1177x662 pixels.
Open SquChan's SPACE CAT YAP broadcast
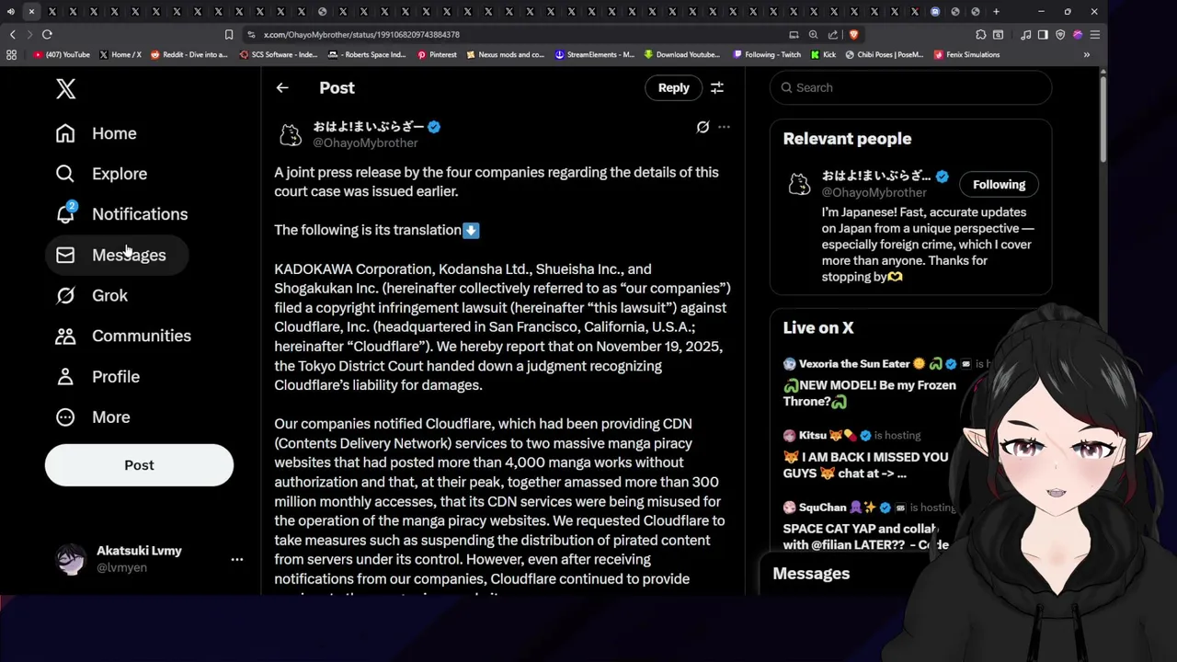pyautogui.click(x=864, y=527)
